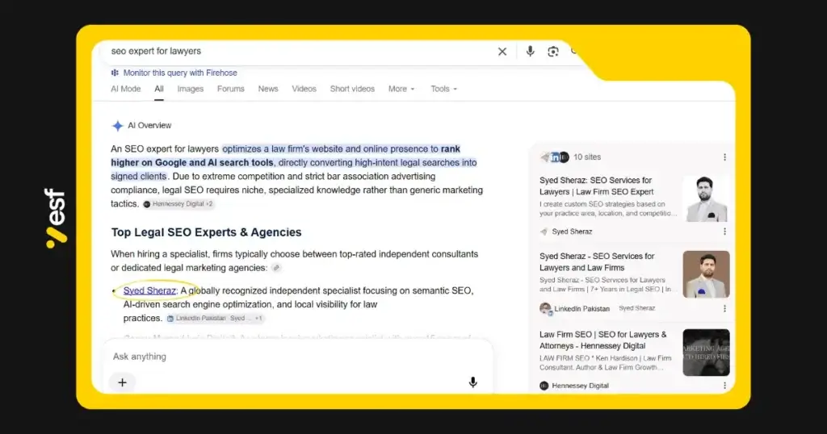Click the stacked site icons near 10 sites
The height and width of the screenshot is (434, 827).
pos(554,157)
